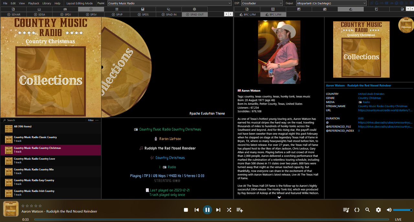Select the devices icon tab
The width and height of the screenshot is (414, 222).
169,9
